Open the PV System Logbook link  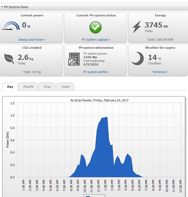point(96,40)
